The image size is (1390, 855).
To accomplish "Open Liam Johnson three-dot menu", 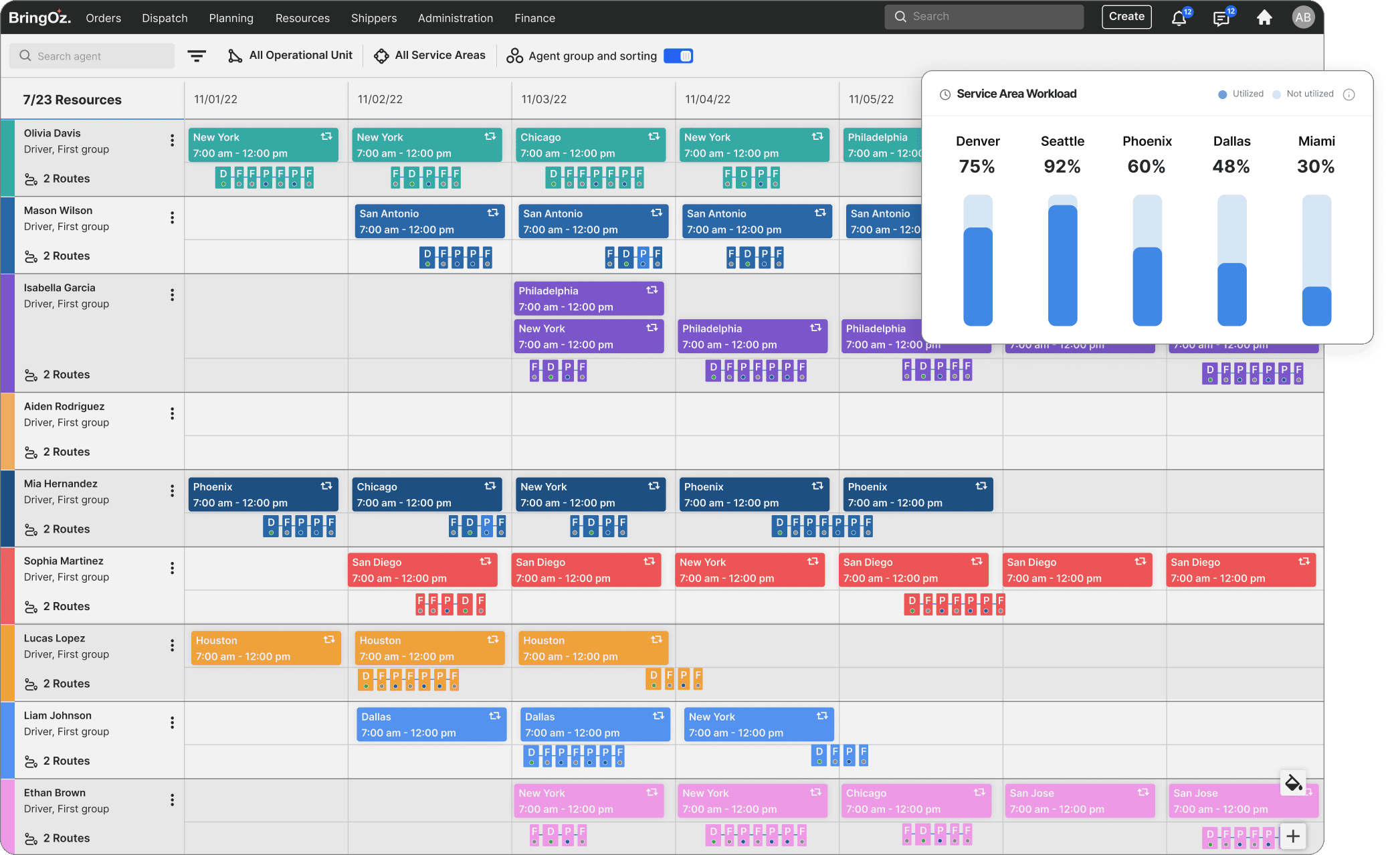I will coord(172,723).
